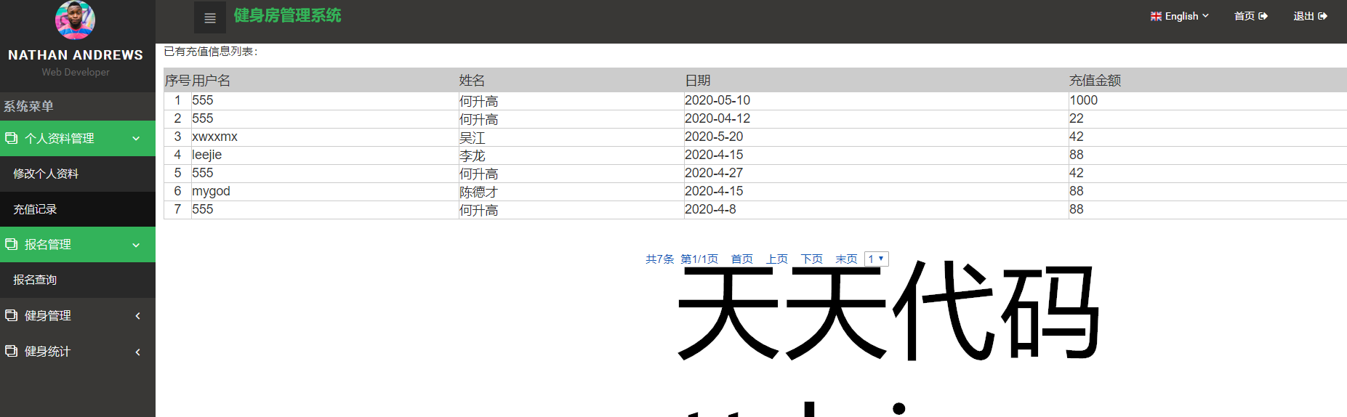
Task: Click the 首页 icon in top bar
Action: click(1263, 16)
